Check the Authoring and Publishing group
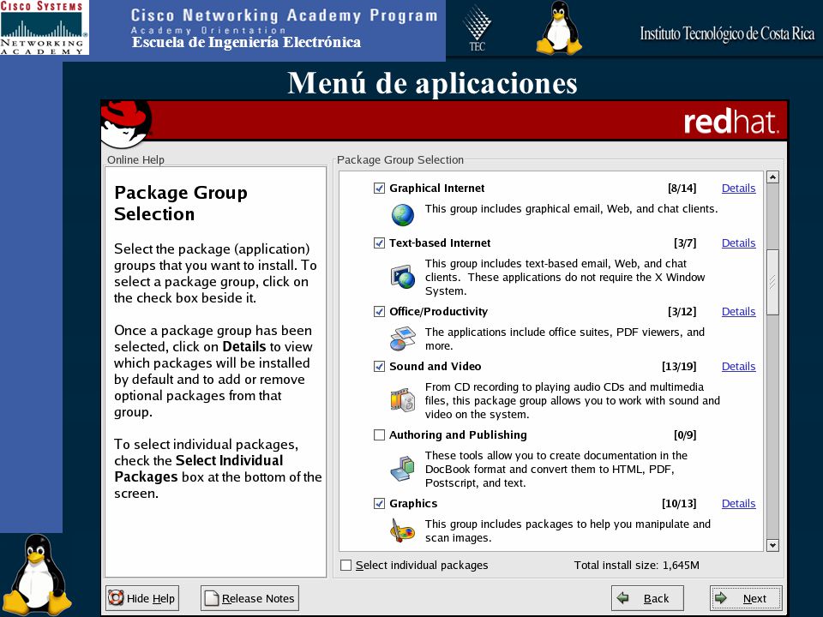The height and width of the screenshot is (617, 823). pyautogui.click(x=379, y=435)
